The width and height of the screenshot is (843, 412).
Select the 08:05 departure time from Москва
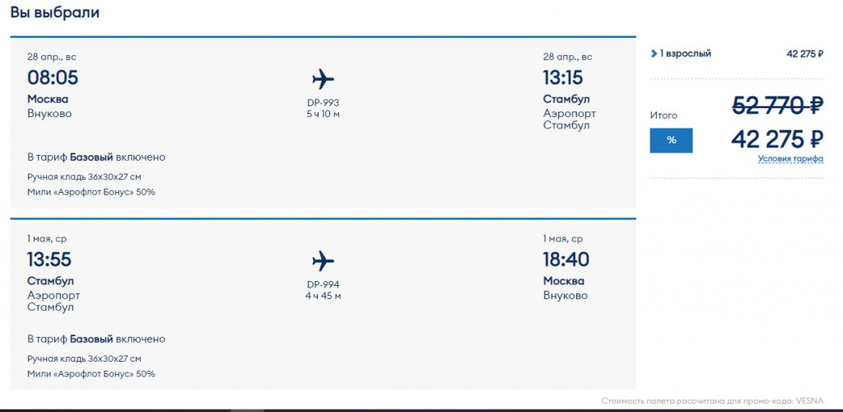click(x=53, y=78)
